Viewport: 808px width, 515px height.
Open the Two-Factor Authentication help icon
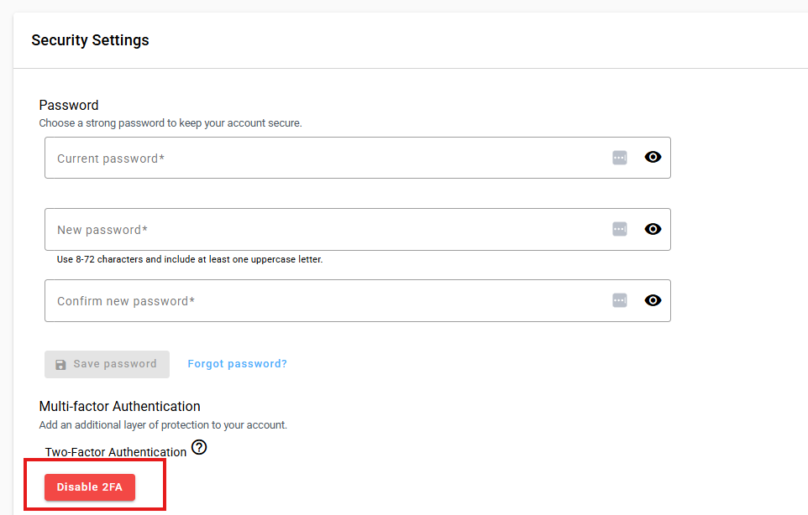(199, 447)
